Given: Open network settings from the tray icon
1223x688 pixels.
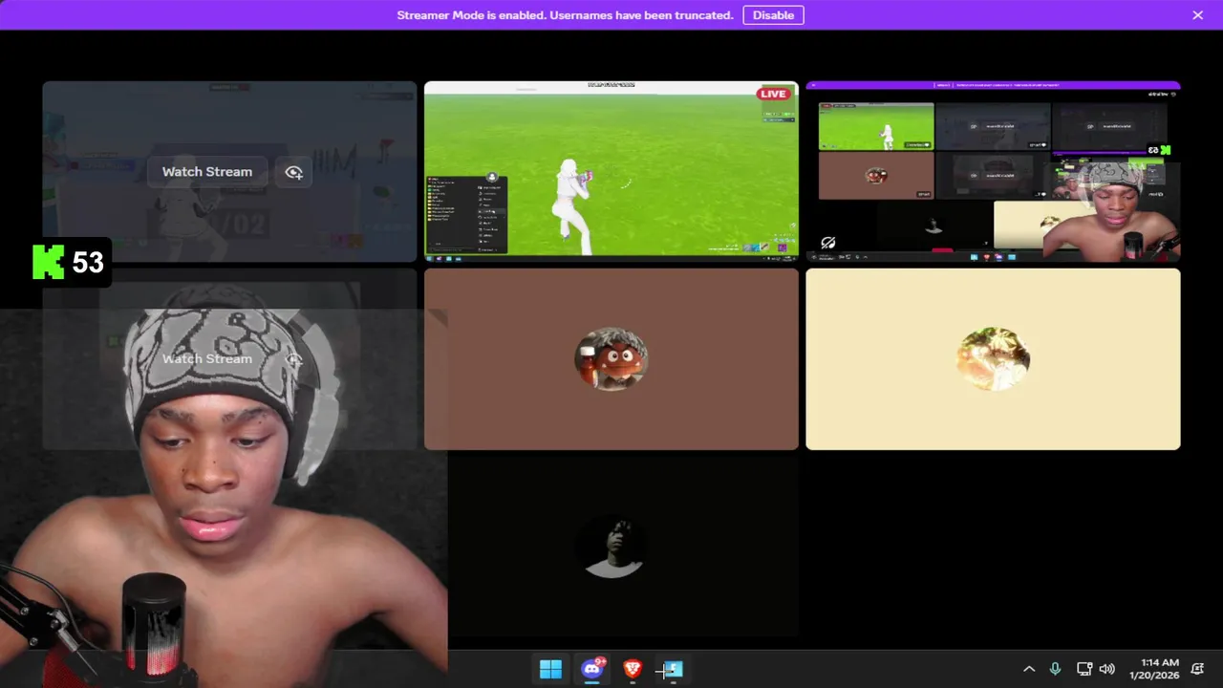Looking at the screenshot, I should click(x=1084, y=669).
